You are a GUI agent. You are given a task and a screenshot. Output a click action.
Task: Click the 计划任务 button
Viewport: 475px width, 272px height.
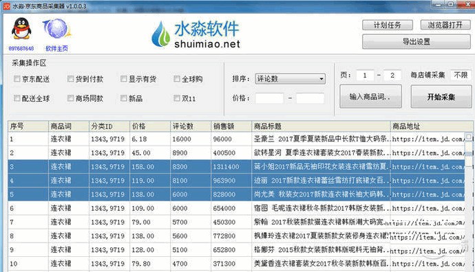tap(388, 25)
